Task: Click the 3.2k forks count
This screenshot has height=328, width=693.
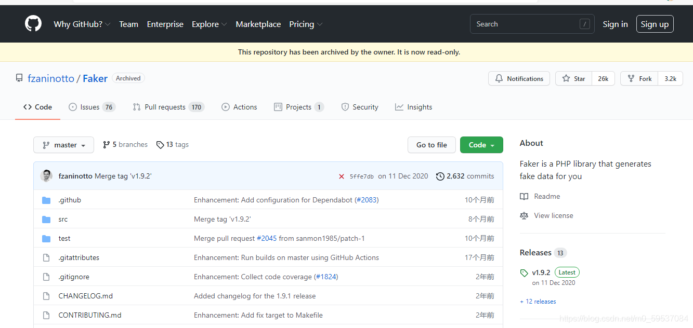Action: click(670, 78)
